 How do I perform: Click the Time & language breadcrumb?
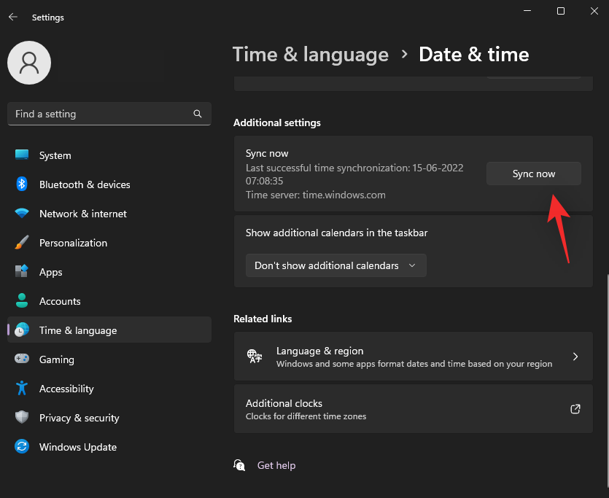[x=311, y=54]
